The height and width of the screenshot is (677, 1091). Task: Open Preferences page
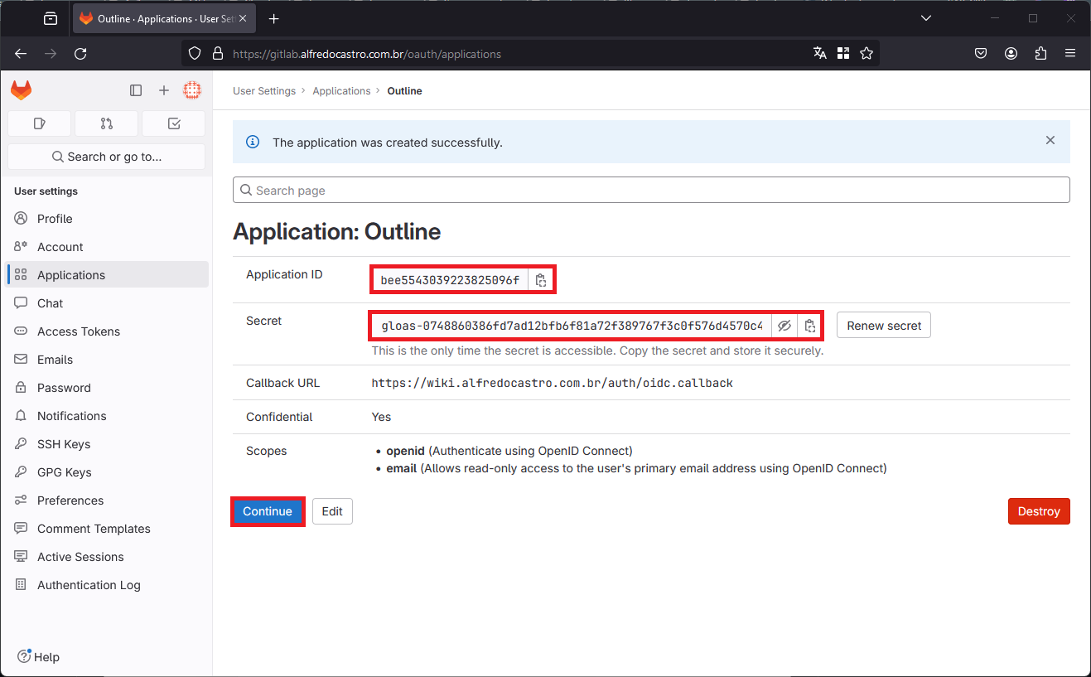[x=108, y=500]
